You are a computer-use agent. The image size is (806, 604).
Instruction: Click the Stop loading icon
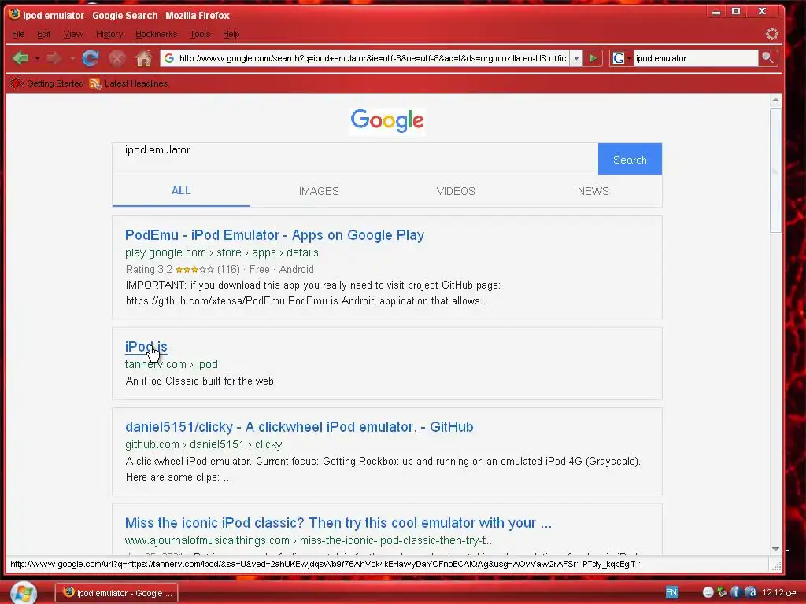[x=117, y=58]
